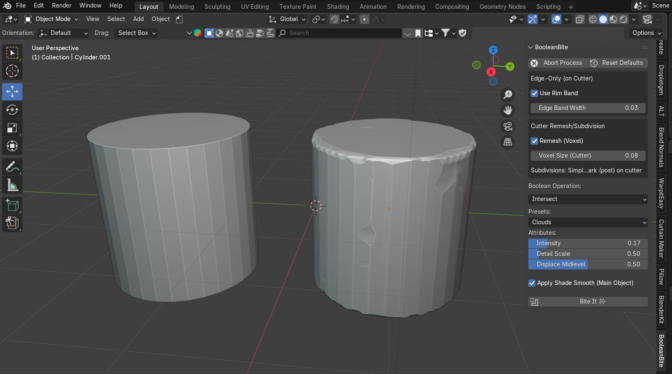The height and width of the screenshot is (374, 672).
Task: Choose the Add Cube tool
Action: click(12, 205)
